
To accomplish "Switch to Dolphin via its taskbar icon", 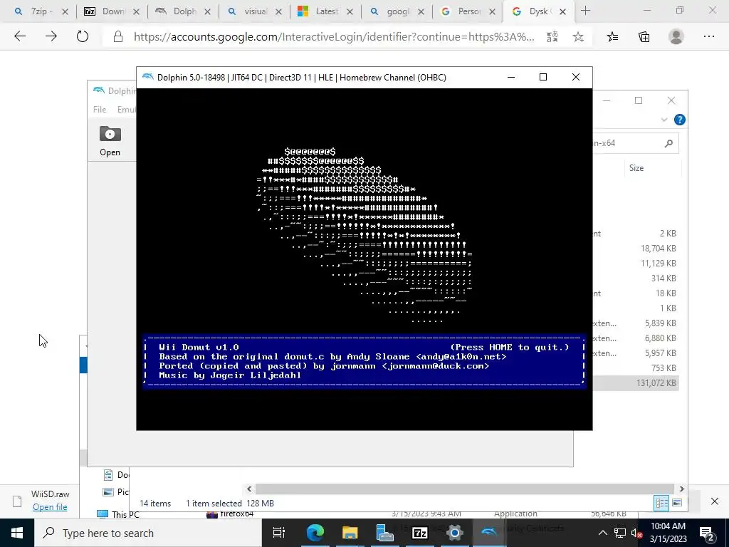I will tap(489, 533).
